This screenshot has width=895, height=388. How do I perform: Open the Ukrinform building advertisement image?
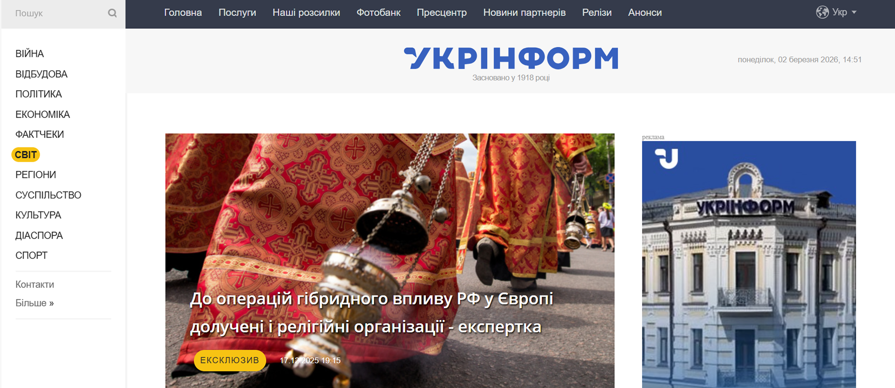[749, 264]
